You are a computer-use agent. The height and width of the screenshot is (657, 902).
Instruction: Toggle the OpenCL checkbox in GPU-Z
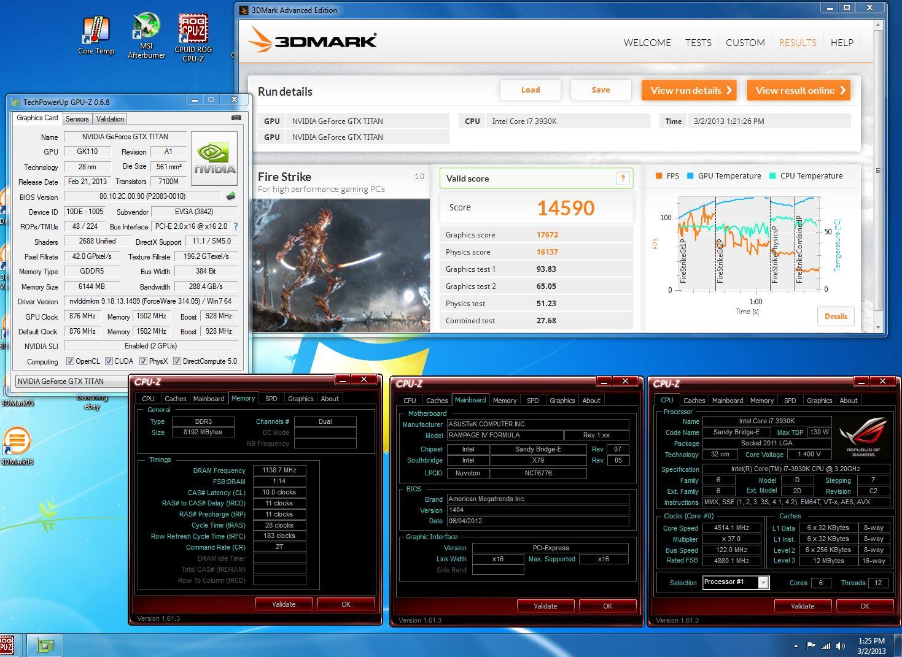70,361
